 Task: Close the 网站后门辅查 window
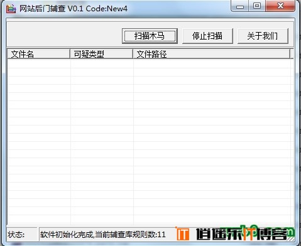280,6
